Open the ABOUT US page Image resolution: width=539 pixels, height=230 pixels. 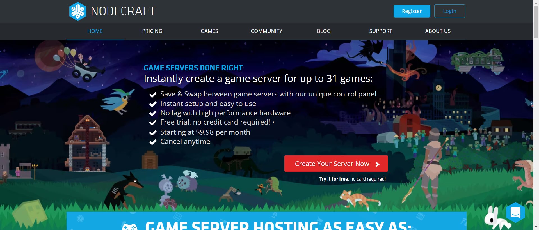(x=438, y=31)
